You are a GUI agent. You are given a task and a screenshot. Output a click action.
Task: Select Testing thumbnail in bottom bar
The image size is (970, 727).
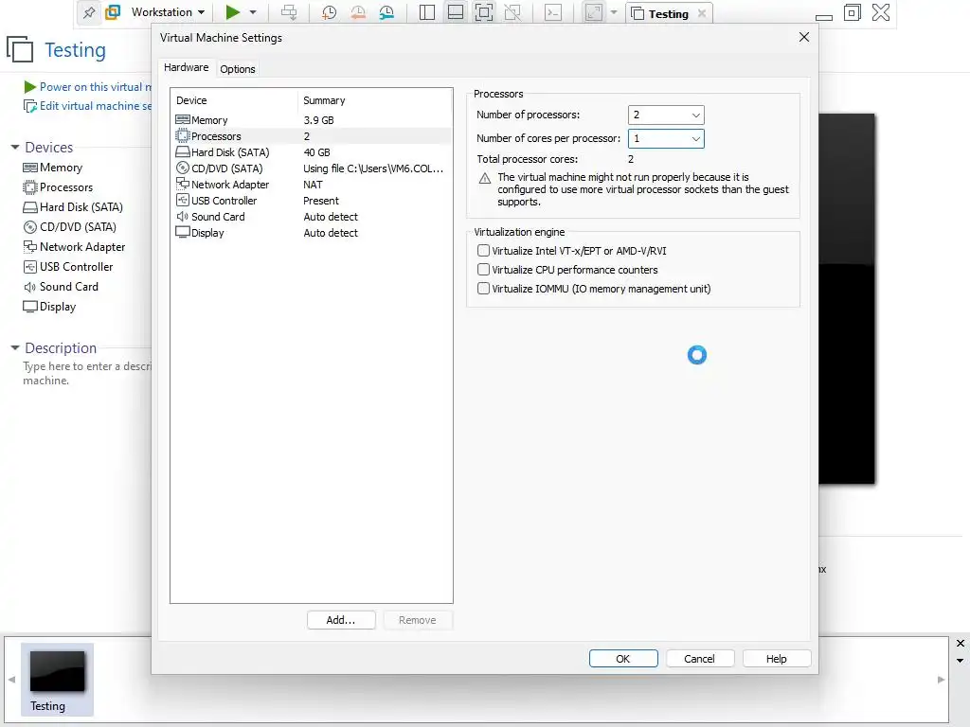pos(57,679)
